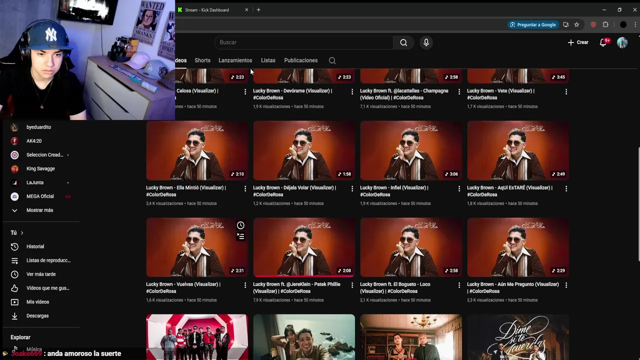Click the channel search magnifier icon
Screen dimensions: 640x360
[x=332, y=60]
